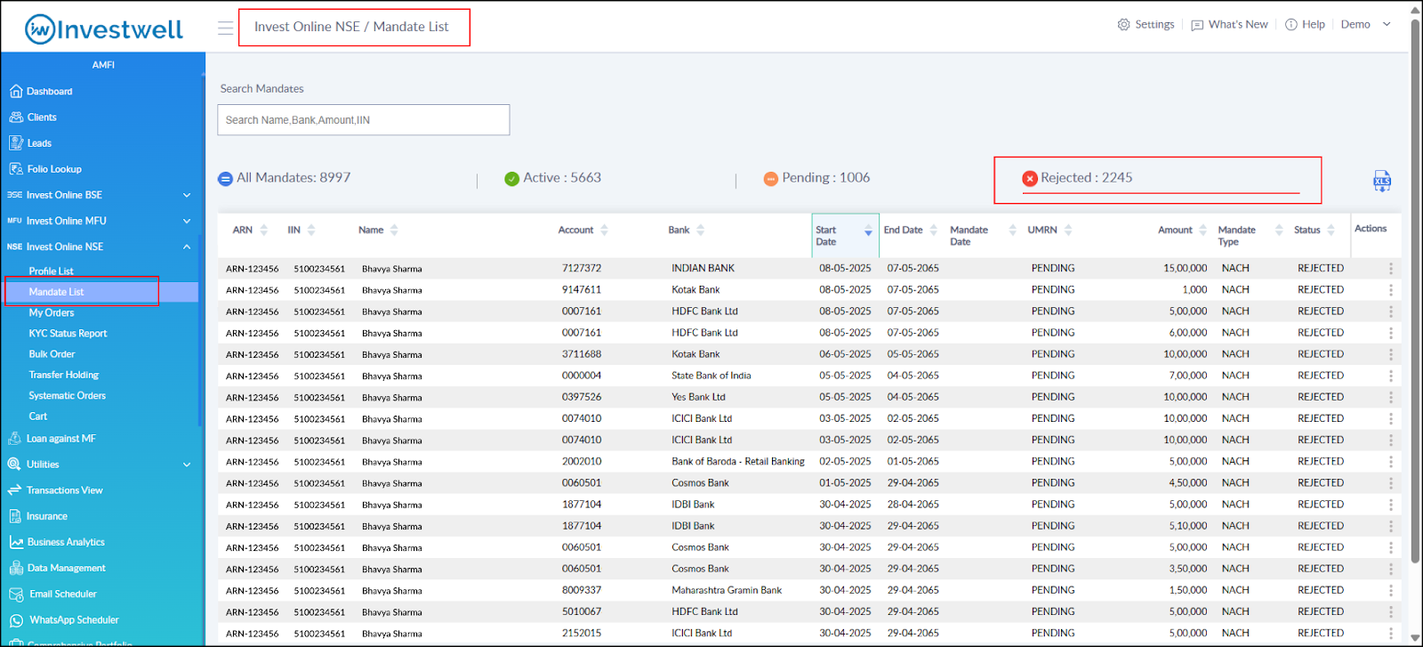Open actions menu for Bank of Baroda row
Image resolution: width=1423 pixels, height=647 pixels.
[1390, 461]
